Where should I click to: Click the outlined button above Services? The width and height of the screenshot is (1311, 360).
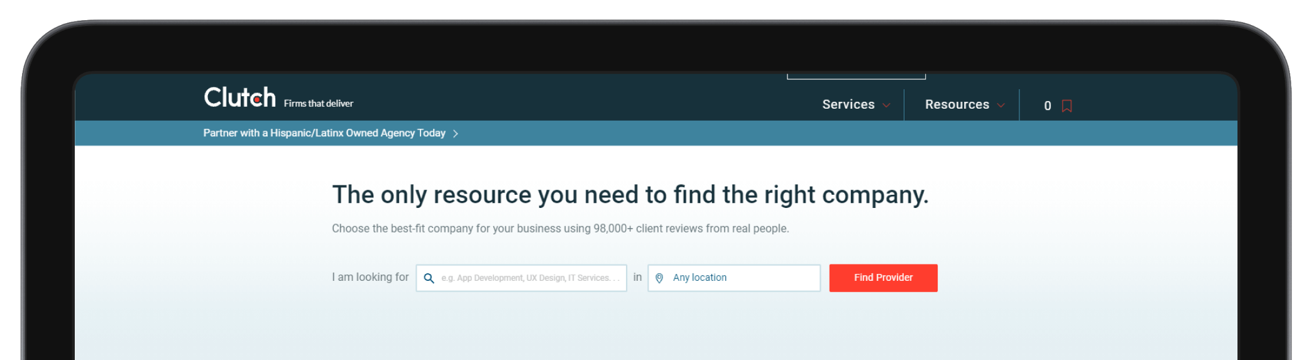(856, 76)
